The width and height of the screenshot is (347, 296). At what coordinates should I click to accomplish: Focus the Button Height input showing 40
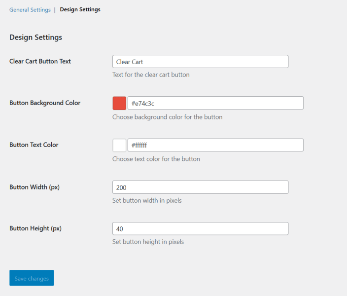pos(200,228)
